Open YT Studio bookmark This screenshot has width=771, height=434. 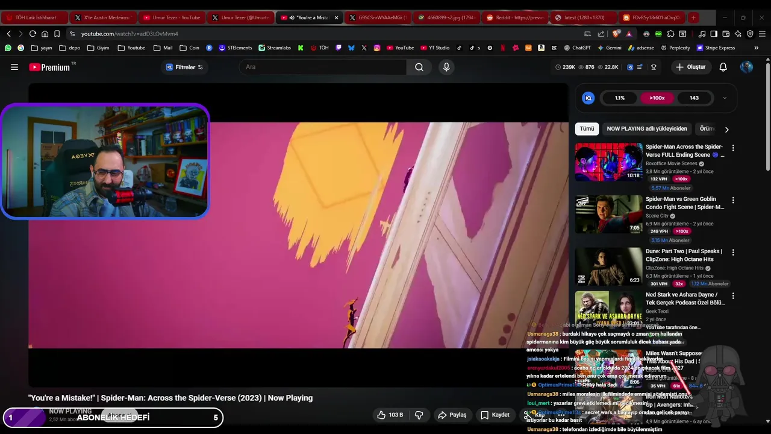pyautogui.click(x=435, y=48)
